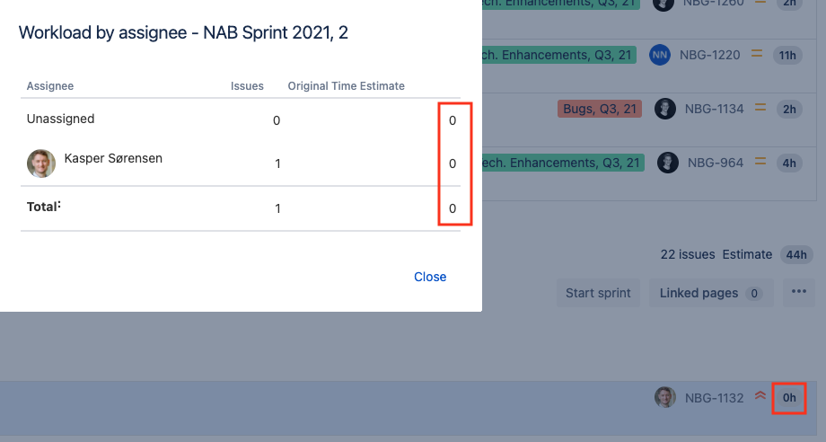
Task: Click the 44h sprint estimate badge
Action: [x=796, y=255]
